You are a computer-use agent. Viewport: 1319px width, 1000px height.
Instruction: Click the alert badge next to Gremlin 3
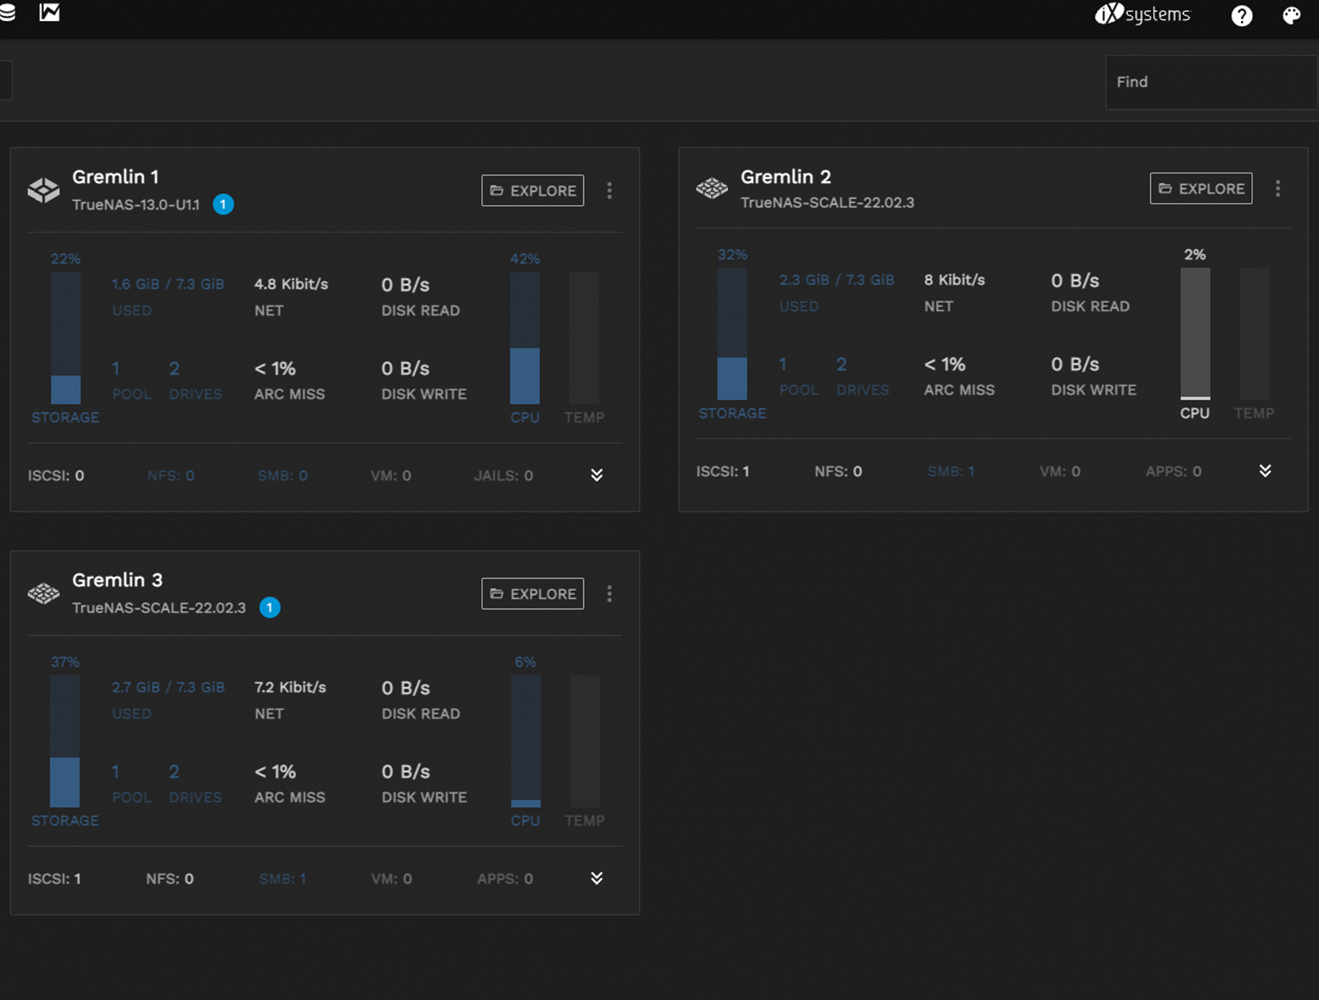click(x=269, y=608)
